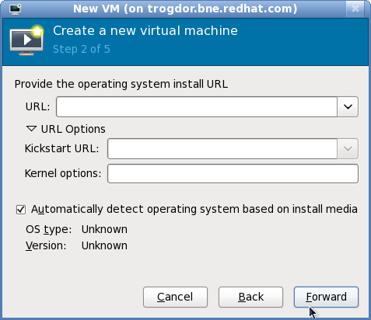Screen dimensions: 371x320
Task: Click the 'Create a new virtual machine' heading
Action: 145,31
